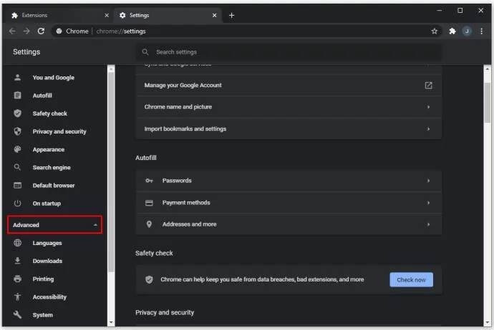494x330 pixels.
Task: Click the Accessibility figure icon
Action: (18, 297)
